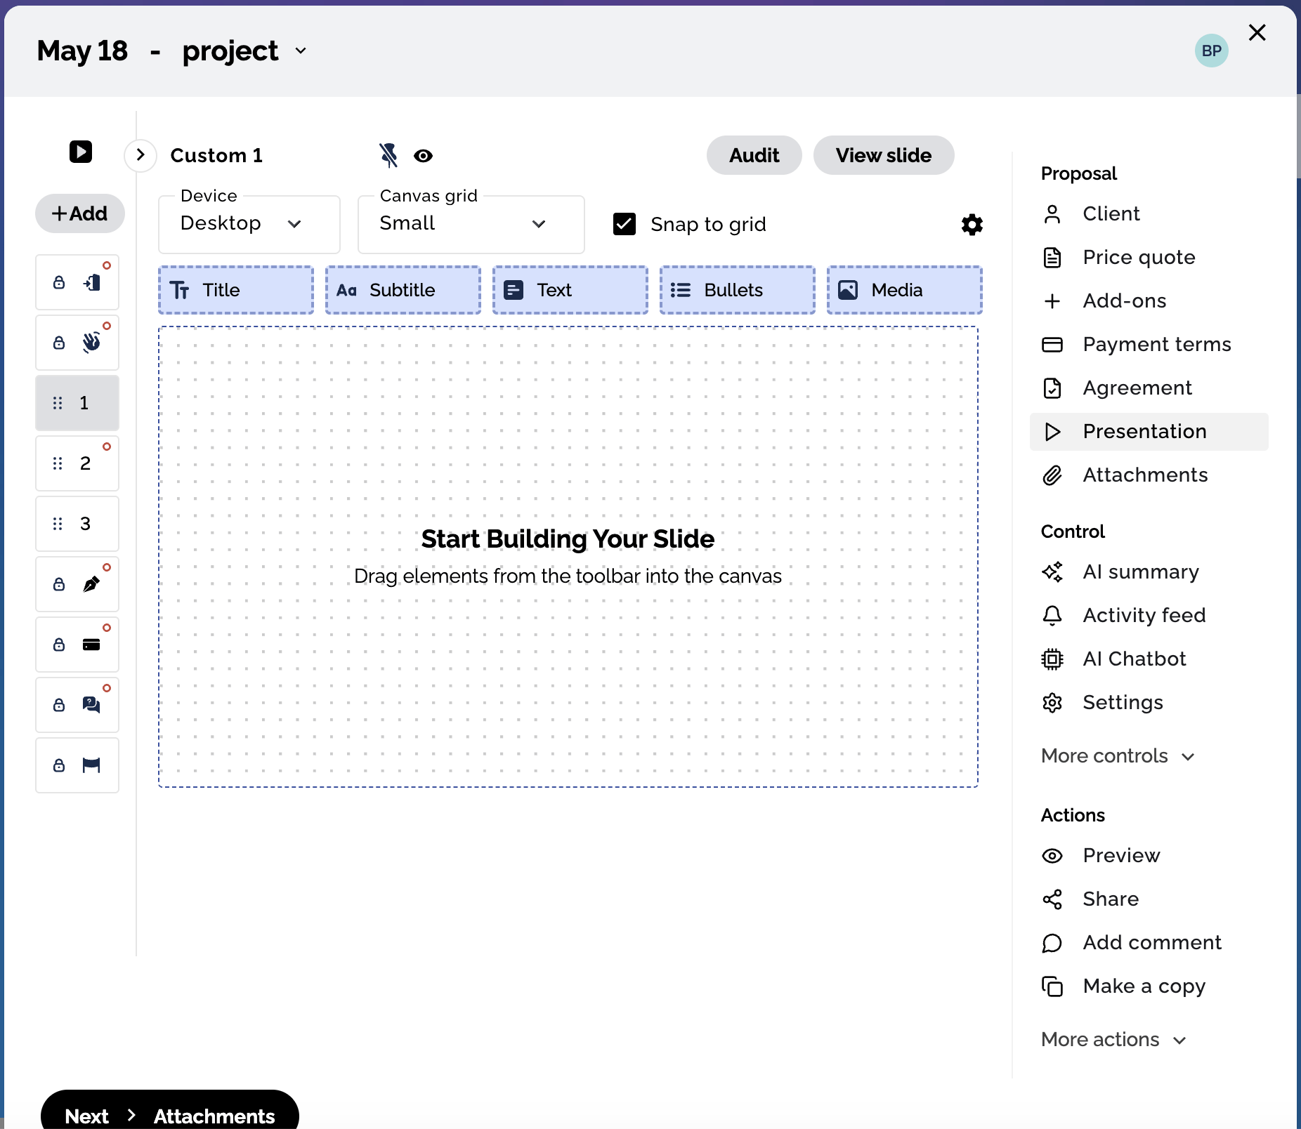
Task: Toggle the unpin icon next to Custom 1
Action: pos(388,155)
